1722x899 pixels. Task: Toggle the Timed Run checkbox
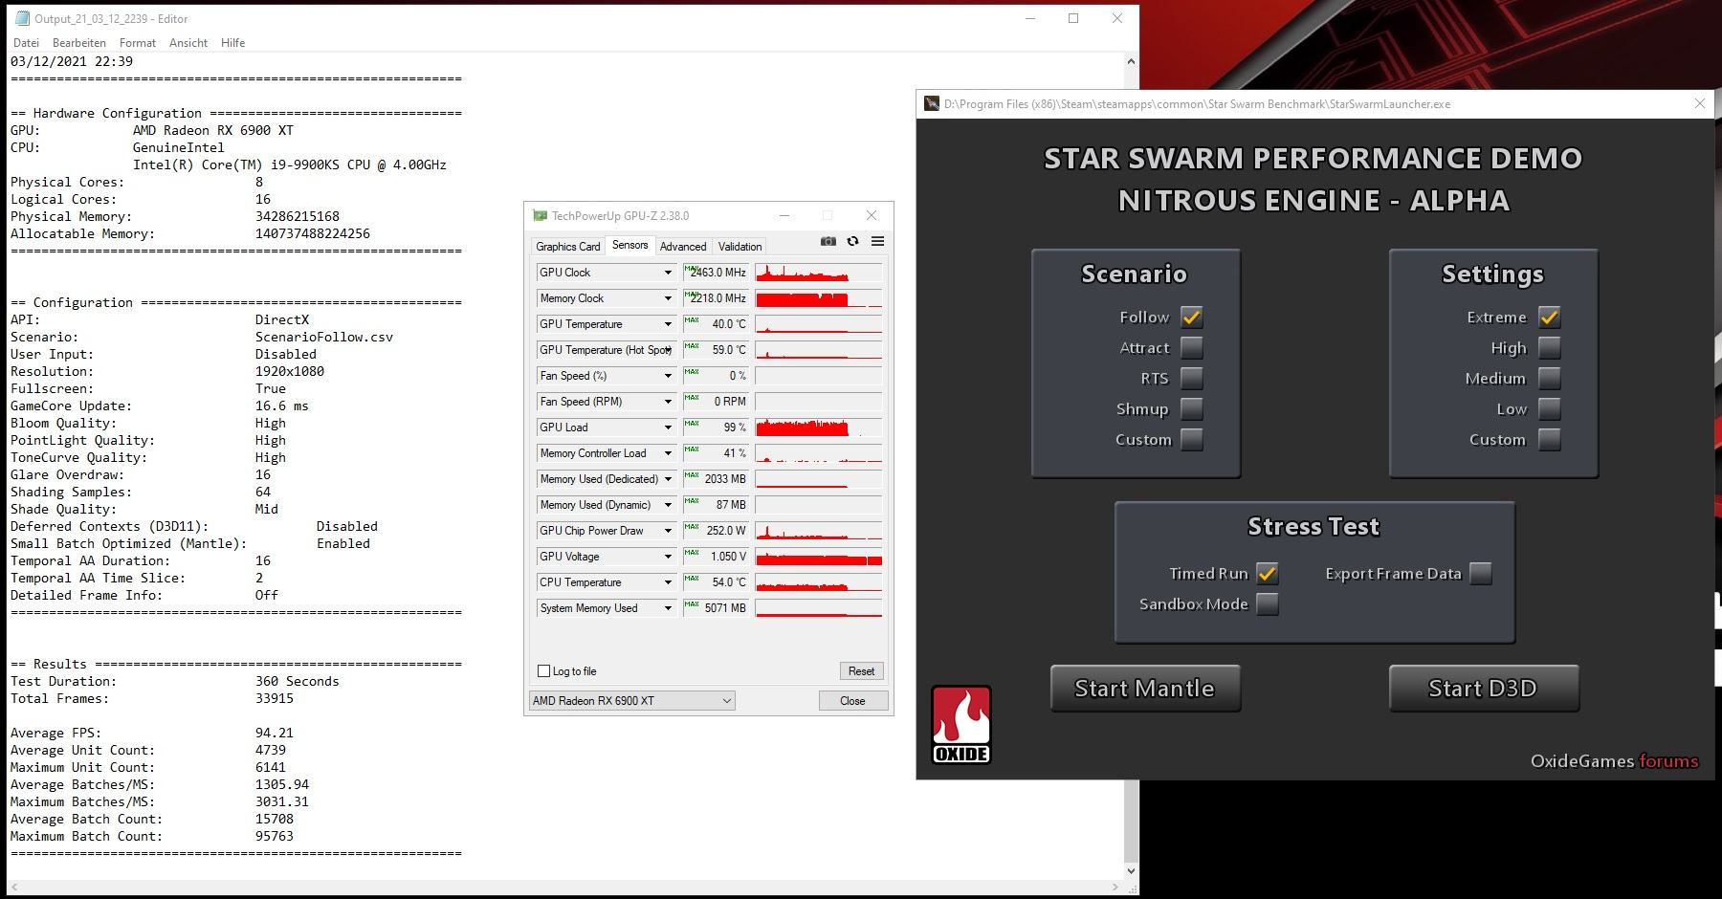coord(1268,574)
